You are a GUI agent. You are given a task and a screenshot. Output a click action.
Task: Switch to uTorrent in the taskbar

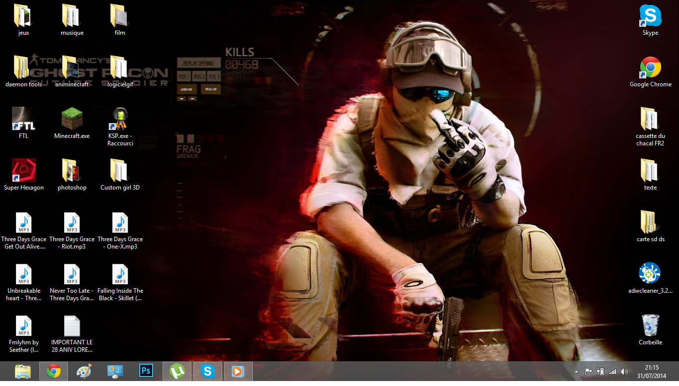(177, 371)
